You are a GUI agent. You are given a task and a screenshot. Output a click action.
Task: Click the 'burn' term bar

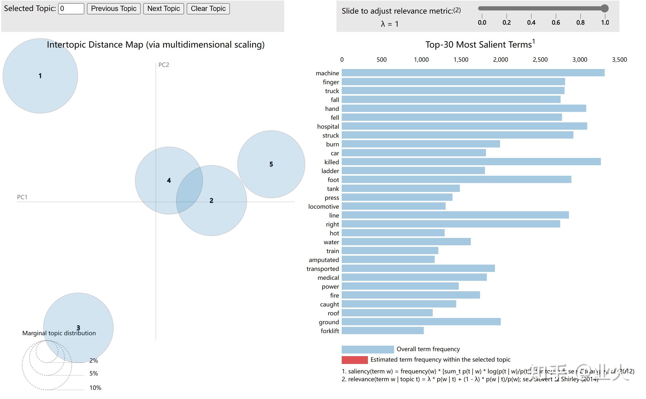tap(421, 144)
